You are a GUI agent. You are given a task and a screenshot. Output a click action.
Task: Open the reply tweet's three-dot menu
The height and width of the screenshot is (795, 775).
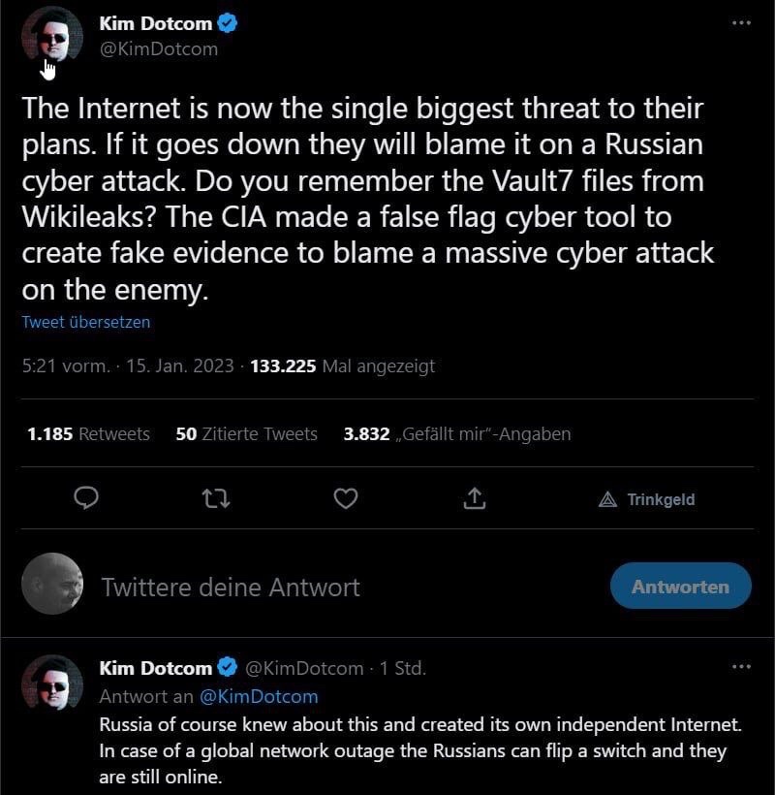[x=741, y=667]
